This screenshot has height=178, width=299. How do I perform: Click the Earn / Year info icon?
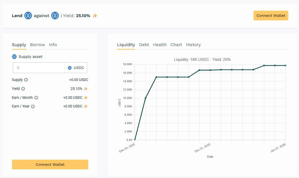coord(33,106)
